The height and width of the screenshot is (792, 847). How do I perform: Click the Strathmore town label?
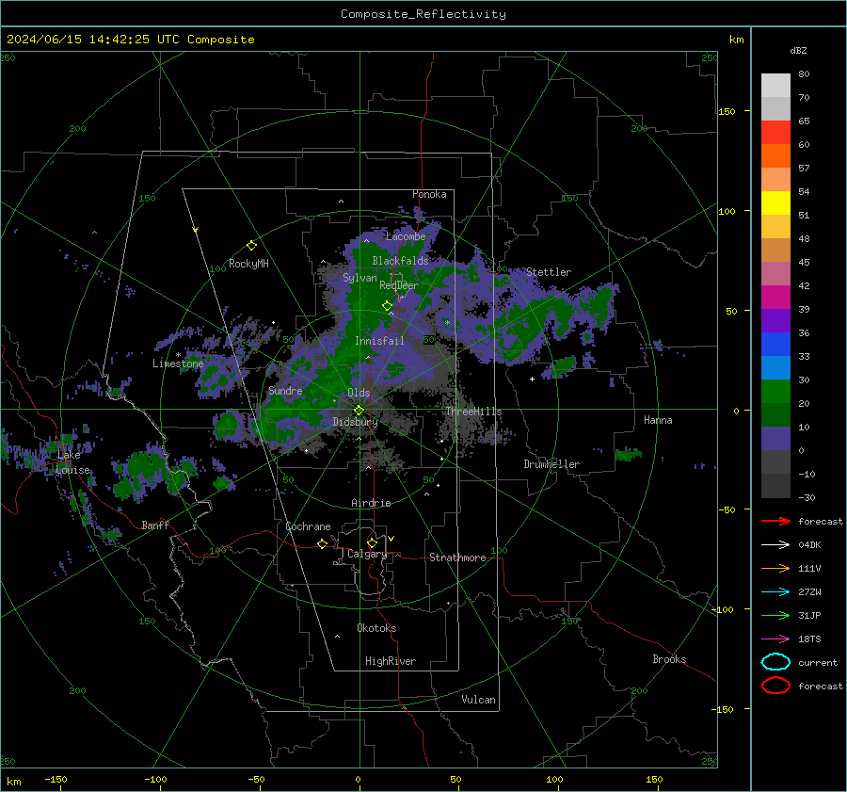457,558
